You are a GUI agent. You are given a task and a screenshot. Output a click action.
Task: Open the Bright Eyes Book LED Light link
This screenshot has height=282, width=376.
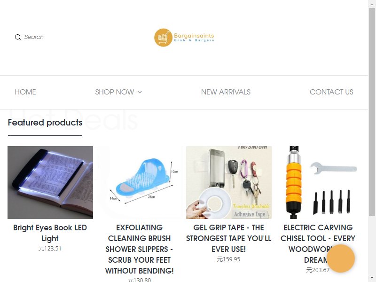pyautogui.click(x=50, y=233)
